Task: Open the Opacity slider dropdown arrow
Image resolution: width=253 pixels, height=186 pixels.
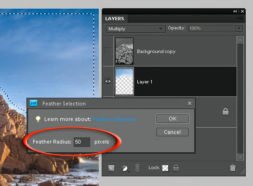Action: (x=239, y=28)
